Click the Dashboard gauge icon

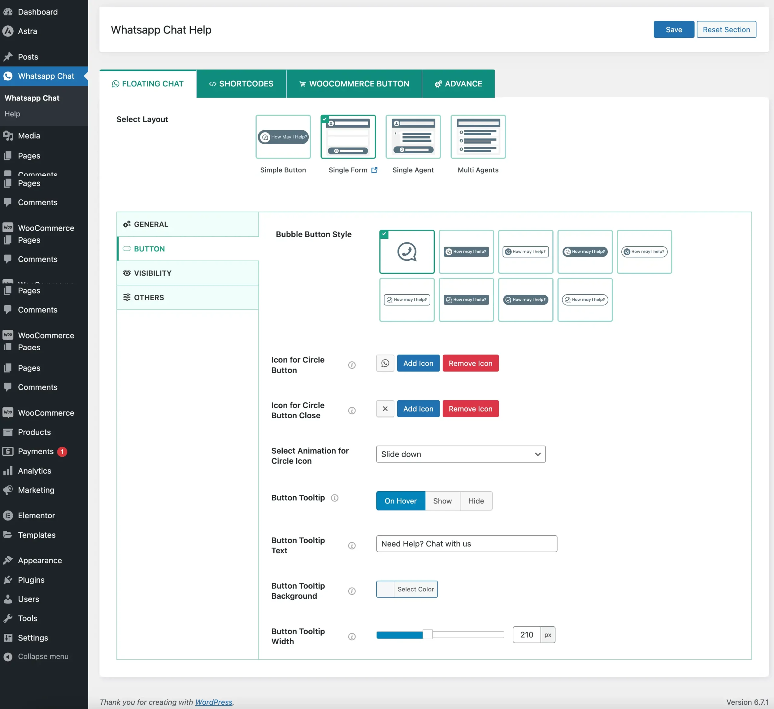tap(8, 11)
